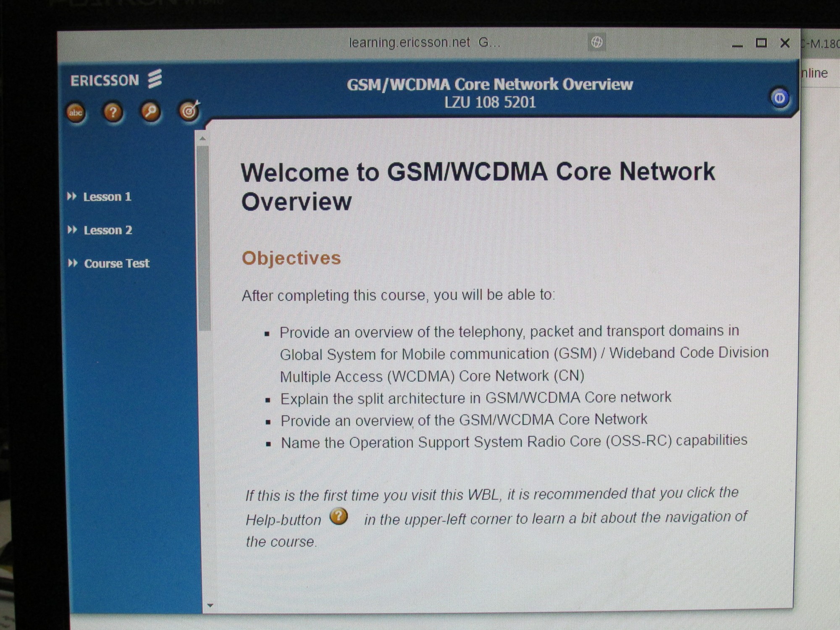Image resolution: width=840 pixels, height=630 pixels.
Task: Click the Ericsson logo
Action: 116,79
